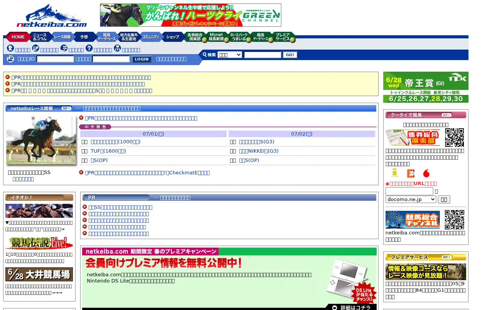Viewport: 496px width, 310px height.
Task: Click the LOGIN button
Action: (x=141, y=59)
